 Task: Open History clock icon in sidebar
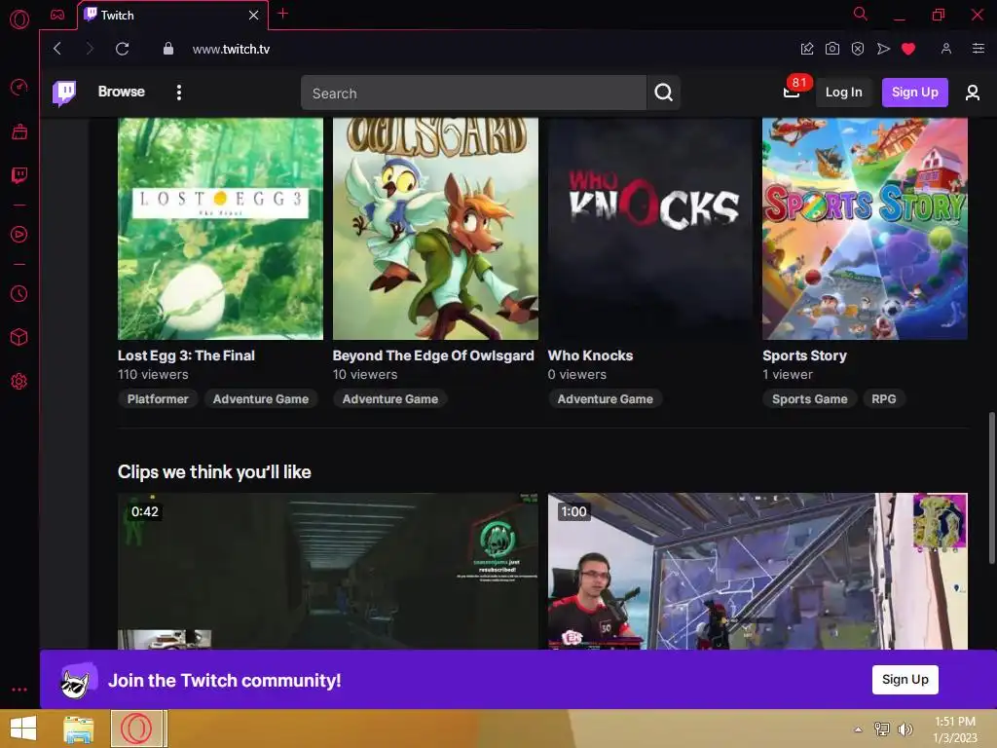point(19,294)
